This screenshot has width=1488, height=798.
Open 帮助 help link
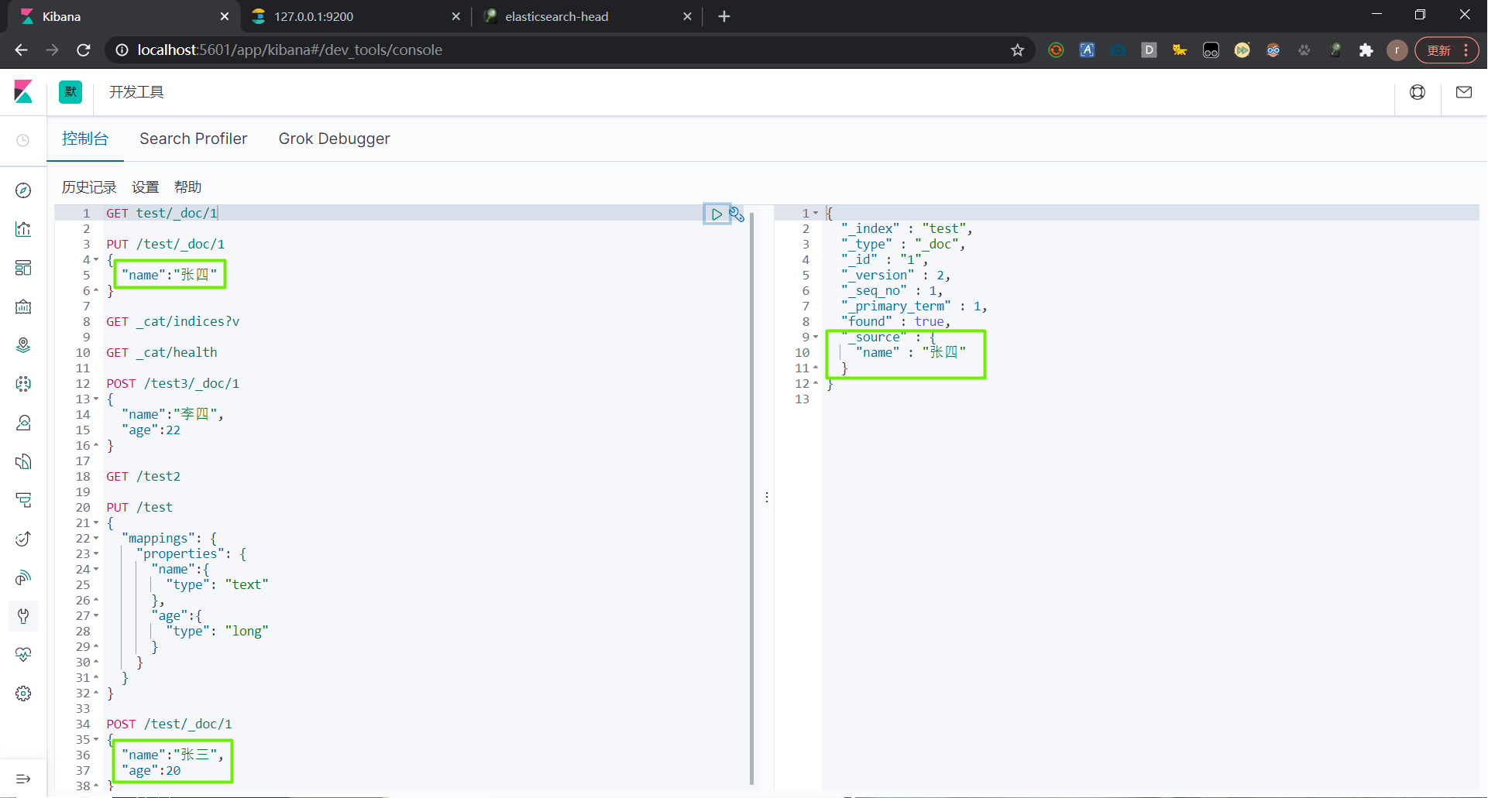tap(188, 187)
